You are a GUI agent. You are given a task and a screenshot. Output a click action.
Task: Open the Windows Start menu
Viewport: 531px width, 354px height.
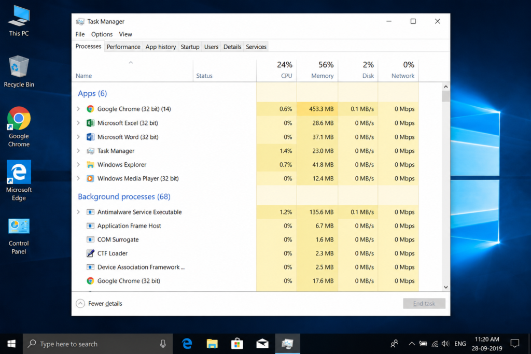[x=11, y=344]
